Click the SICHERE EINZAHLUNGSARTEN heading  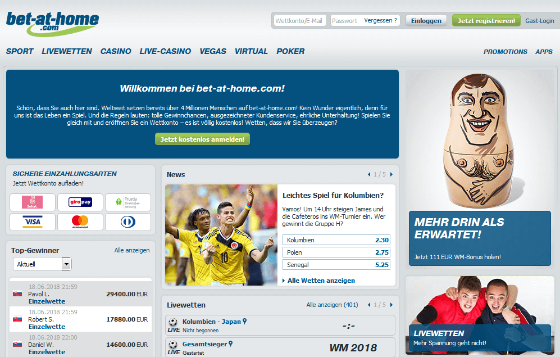click(x=65, y=174)
